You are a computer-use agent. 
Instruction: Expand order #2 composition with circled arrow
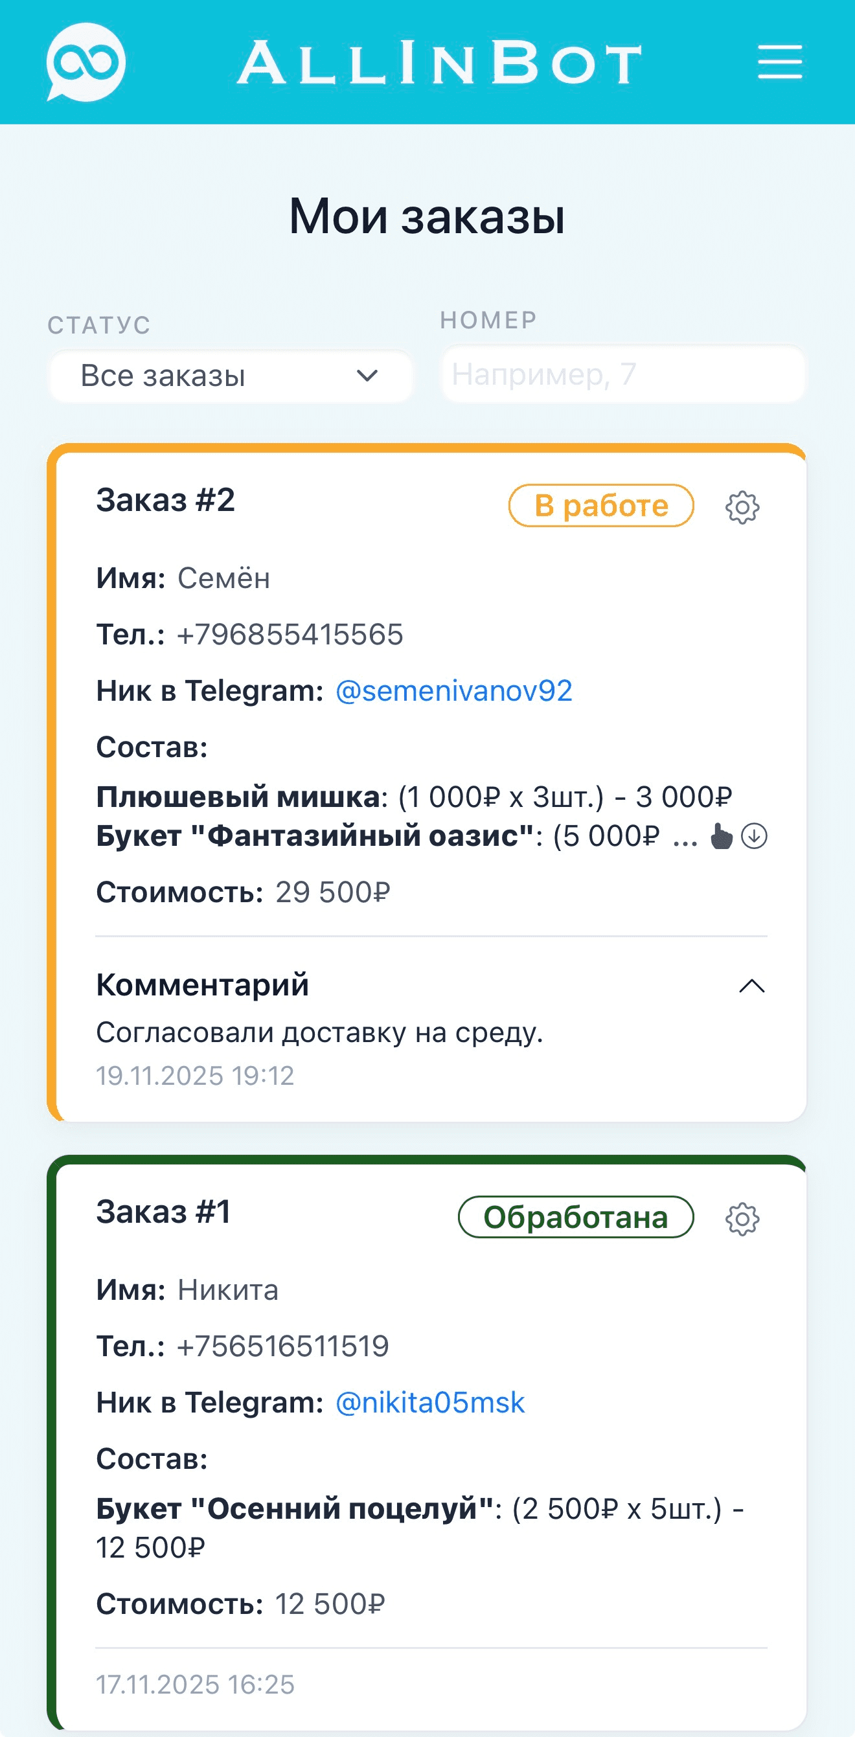pyautogui.click(x=754, y=836)
